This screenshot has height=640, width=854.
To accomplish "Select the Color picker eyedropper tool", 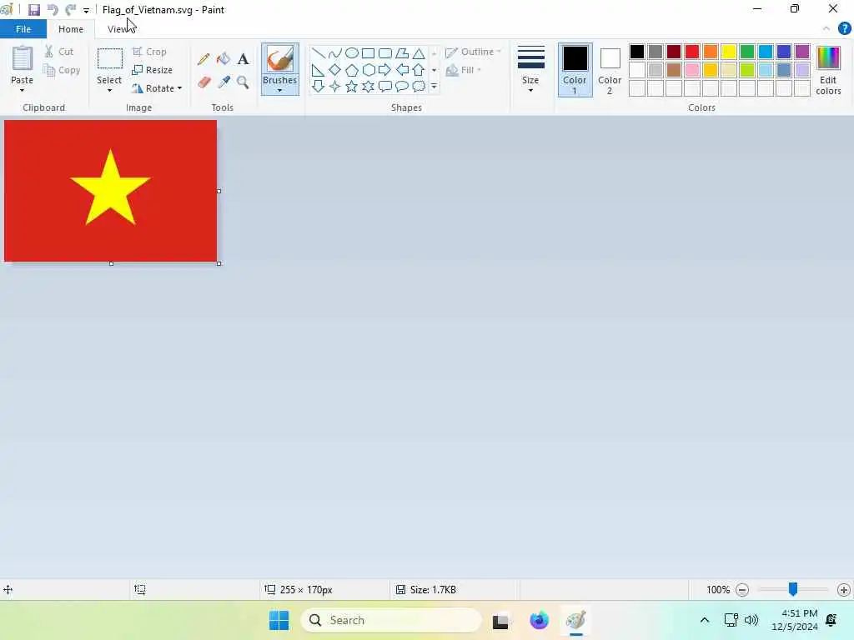I will tap(224, 82).
